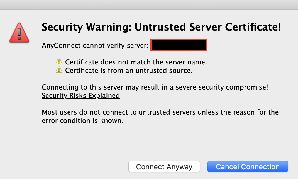This screenshot has height=179, width=298.
Task: Click 'Certificate does not match the server name.'
Action: [x=136, y=62]
